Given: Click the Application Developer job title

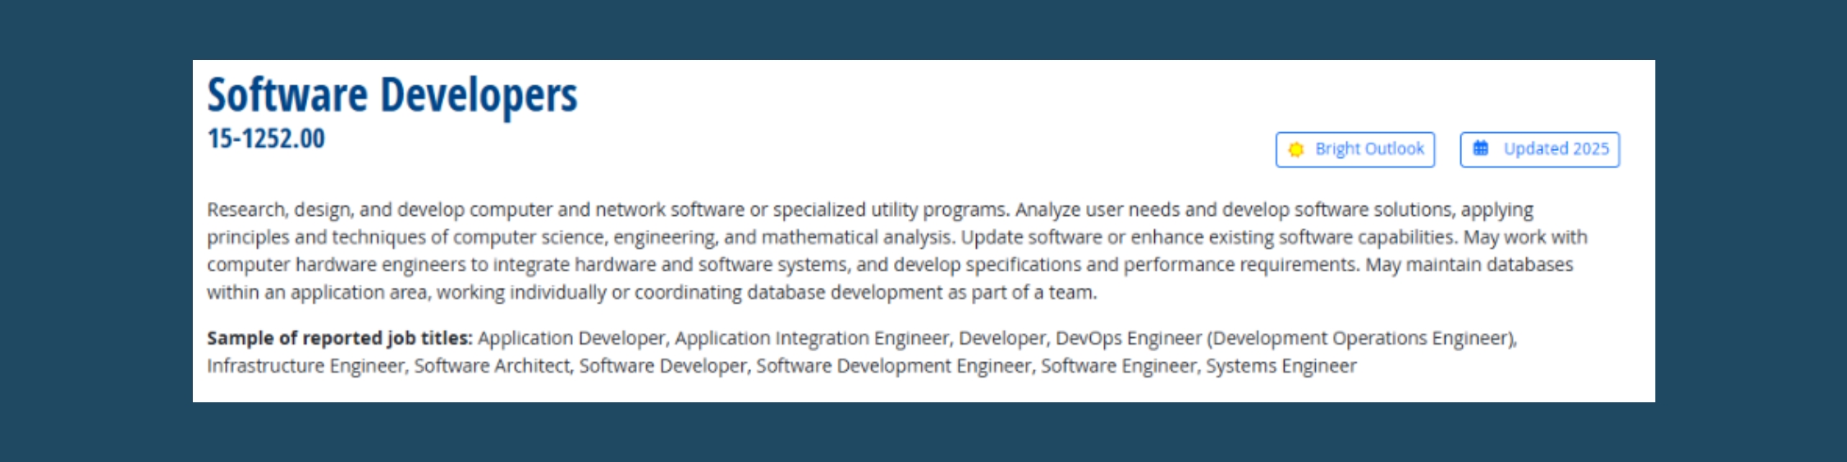Looking at the screenshot, I should coord(571,338).
